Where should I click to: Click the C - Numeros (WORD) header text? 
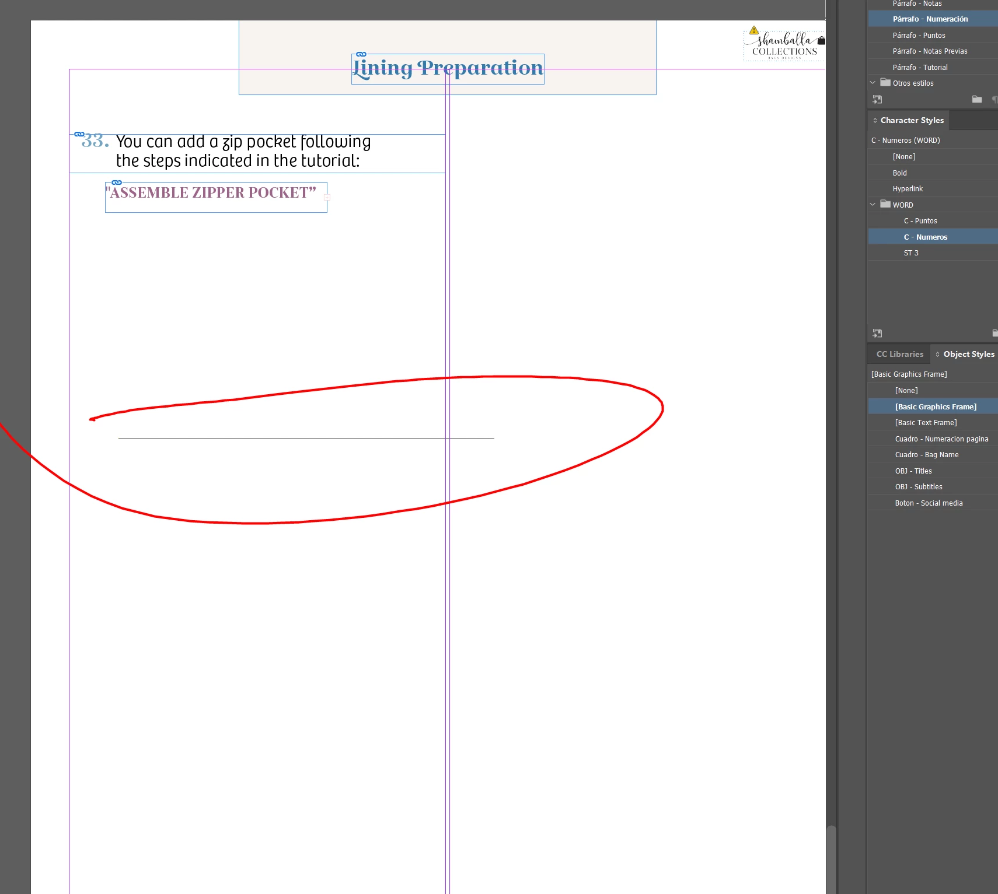coord(906,141)
